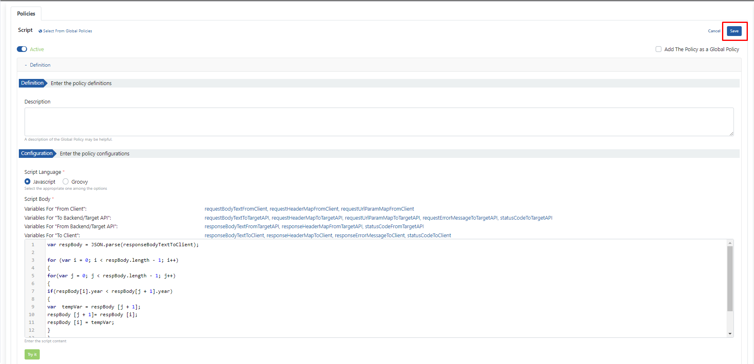Select the Groovy script language option
This screenshot has width=754, height=364.
66,182
